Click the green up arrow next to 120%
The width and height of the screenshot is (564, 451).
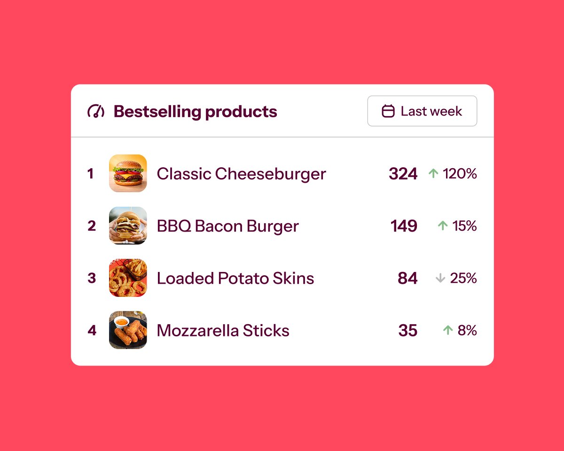pos(433,174)
